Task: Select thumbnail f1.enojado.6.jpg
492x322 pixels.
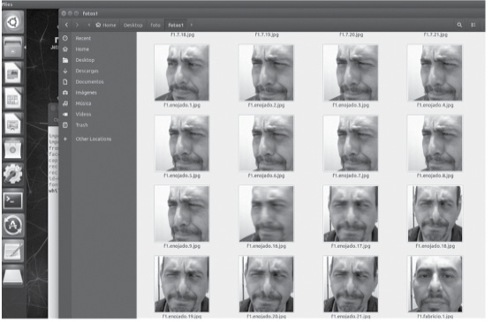Action: point(266,143)
